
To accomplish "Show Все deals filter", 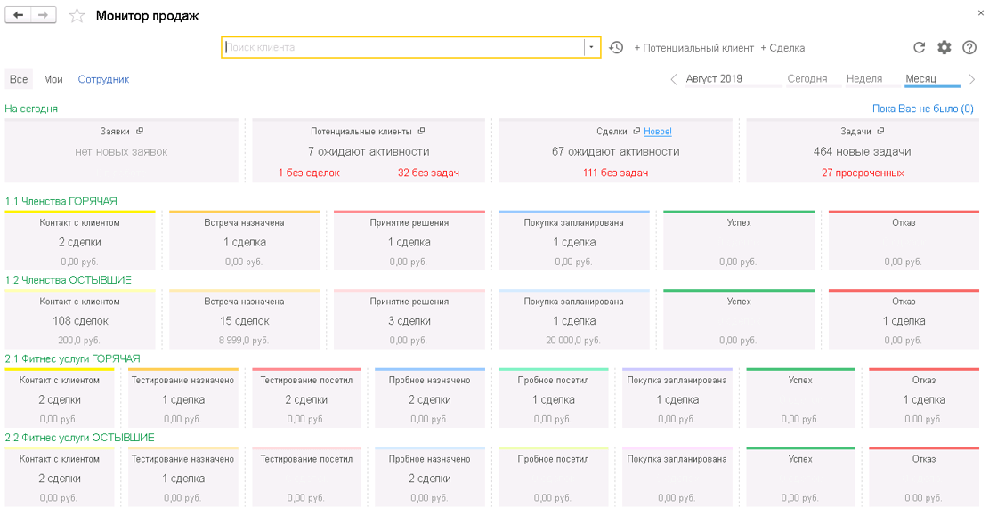I will (19, 79).
